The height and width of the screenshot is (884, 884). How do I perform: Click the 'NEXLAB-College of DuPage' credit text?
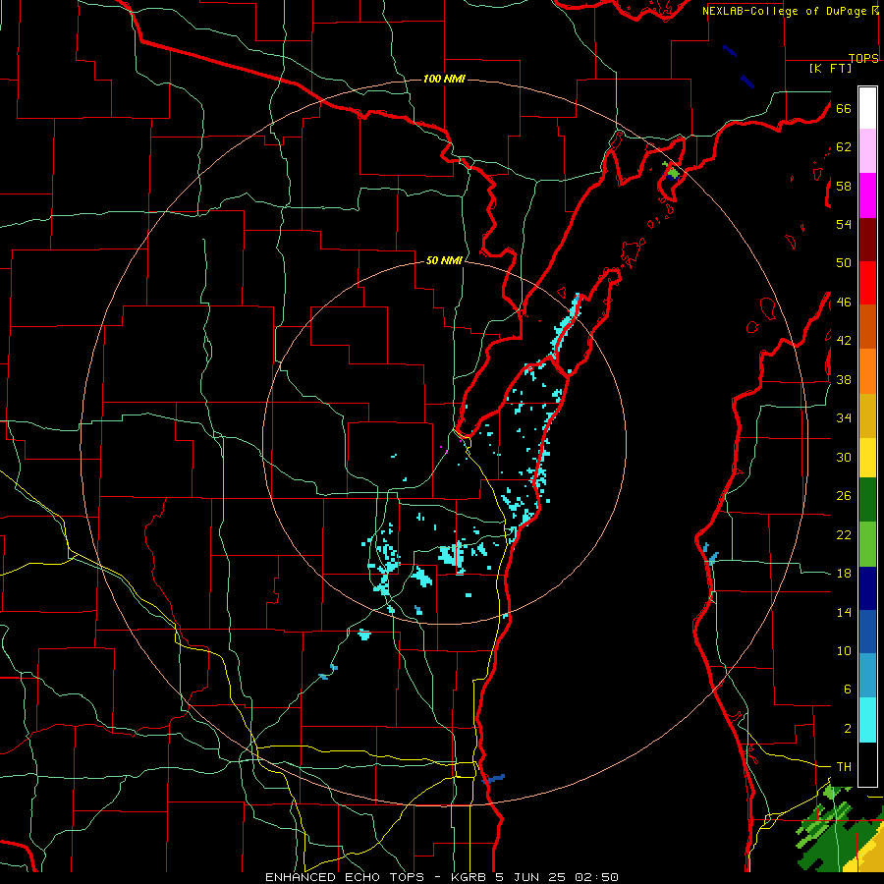pos(784,11)
